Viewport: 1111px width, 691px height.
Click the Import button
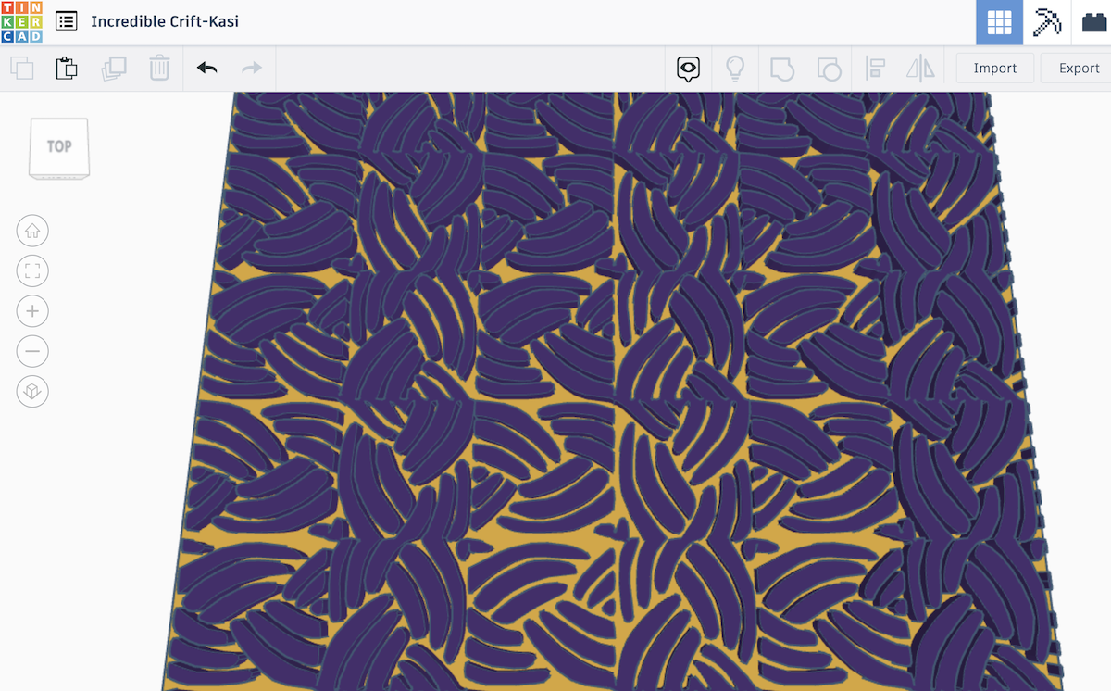click(994, 68)
